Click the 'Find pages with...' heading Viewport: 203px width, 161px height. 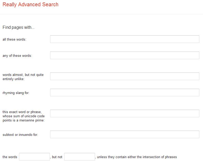[x=19, y=27]
